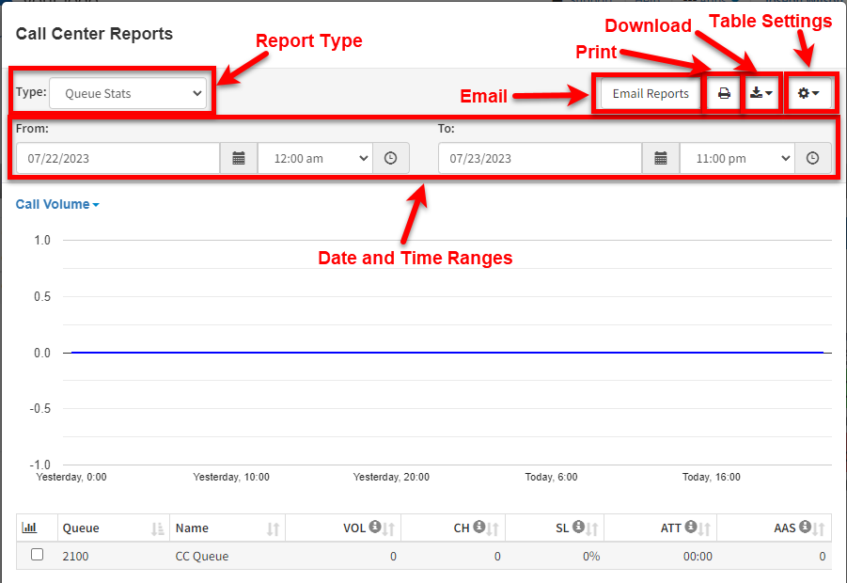
Task: Open the Download dropdown icon
Action: coord(761,93)
